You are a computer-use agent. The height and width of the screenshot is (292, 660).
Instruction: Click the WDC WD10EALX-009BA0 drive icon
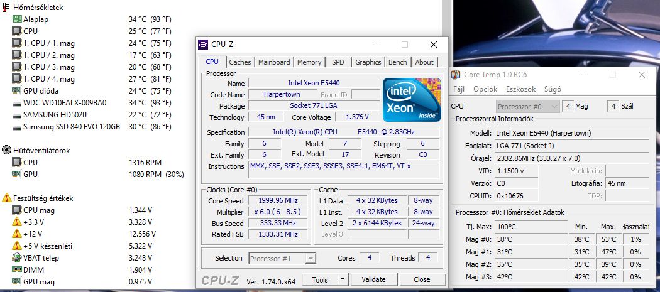coord(17,103)
